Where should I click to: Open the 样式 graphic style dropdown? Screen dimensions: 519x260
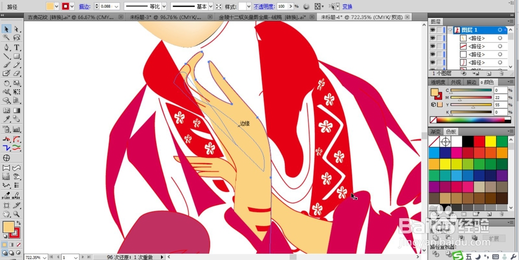click(x=249, y=6)
